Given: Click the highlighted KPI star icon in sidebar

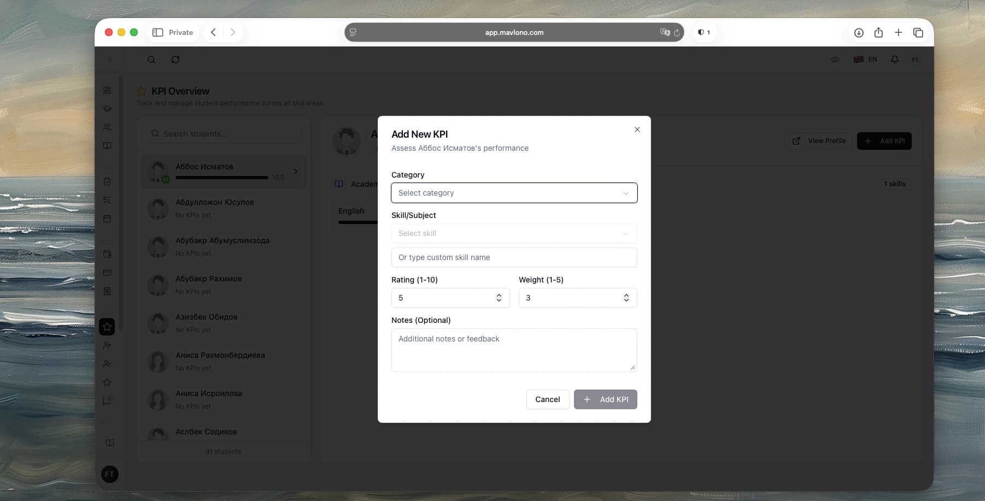Looking at the screenshot, I should point(107,327).
